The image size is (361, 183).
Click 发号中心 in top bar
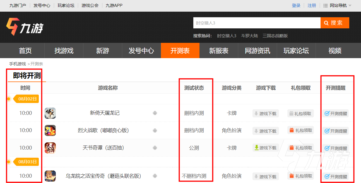coord(42,6)
